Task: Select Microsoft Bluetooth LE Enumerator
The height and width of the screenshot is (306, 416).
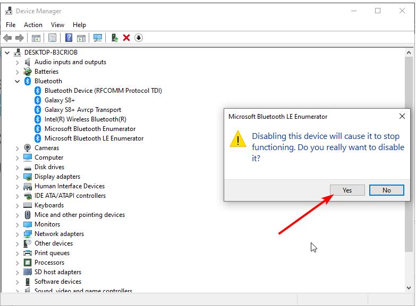Action: point(94,138)
